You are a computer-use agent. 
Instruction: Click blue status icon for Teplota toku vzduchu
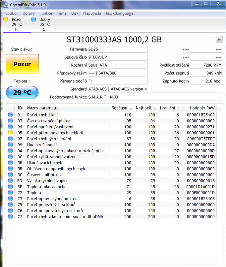point(10,187)
